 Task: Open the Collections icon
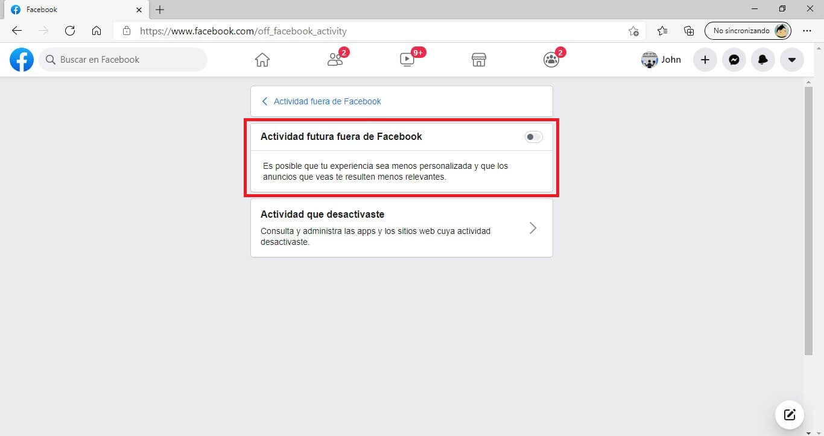[x=689, y=31]
